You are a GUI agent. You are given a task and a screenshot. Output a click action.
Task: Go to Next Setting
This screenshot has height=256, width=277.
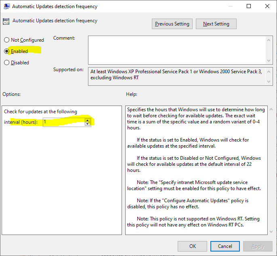point(216,24)
